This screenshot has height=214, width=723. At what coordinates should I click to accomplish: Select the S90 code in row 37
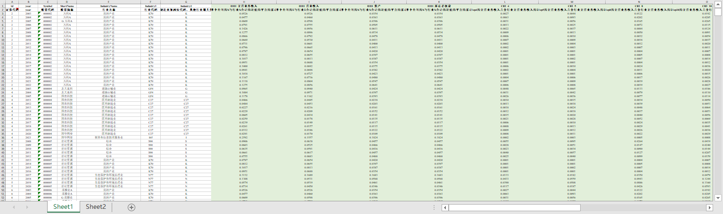(150, 141)
